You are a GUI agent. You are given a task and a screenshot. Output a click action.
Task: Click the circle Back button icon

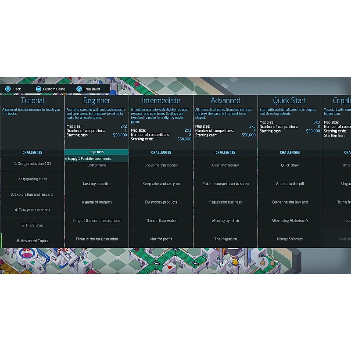7,89
